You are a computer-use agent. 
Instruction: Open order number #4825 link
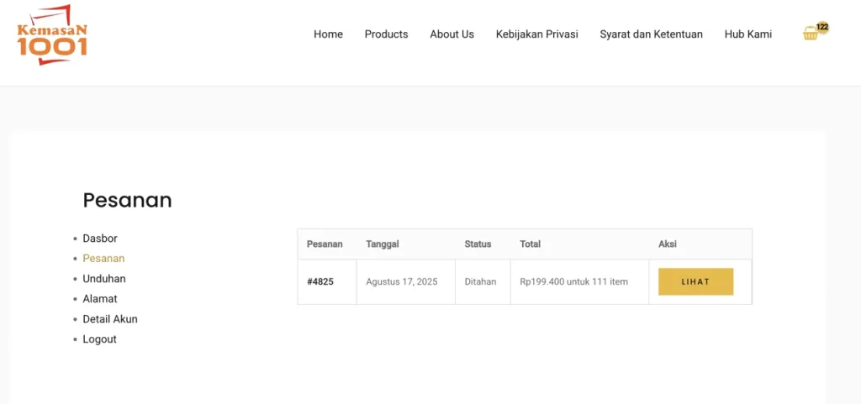tap(320, 281)
